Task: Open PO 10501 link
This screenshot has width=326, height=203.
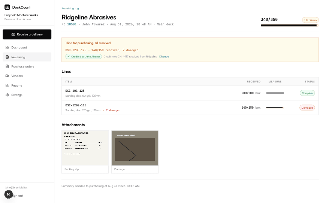Action: [x=72, y=24]
